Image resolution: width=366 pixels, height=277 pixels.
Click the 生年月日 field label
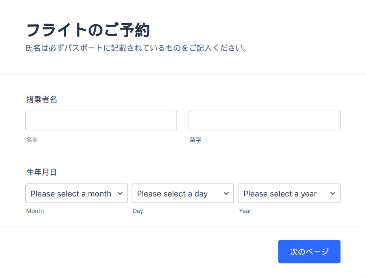[x=42, y=172]
